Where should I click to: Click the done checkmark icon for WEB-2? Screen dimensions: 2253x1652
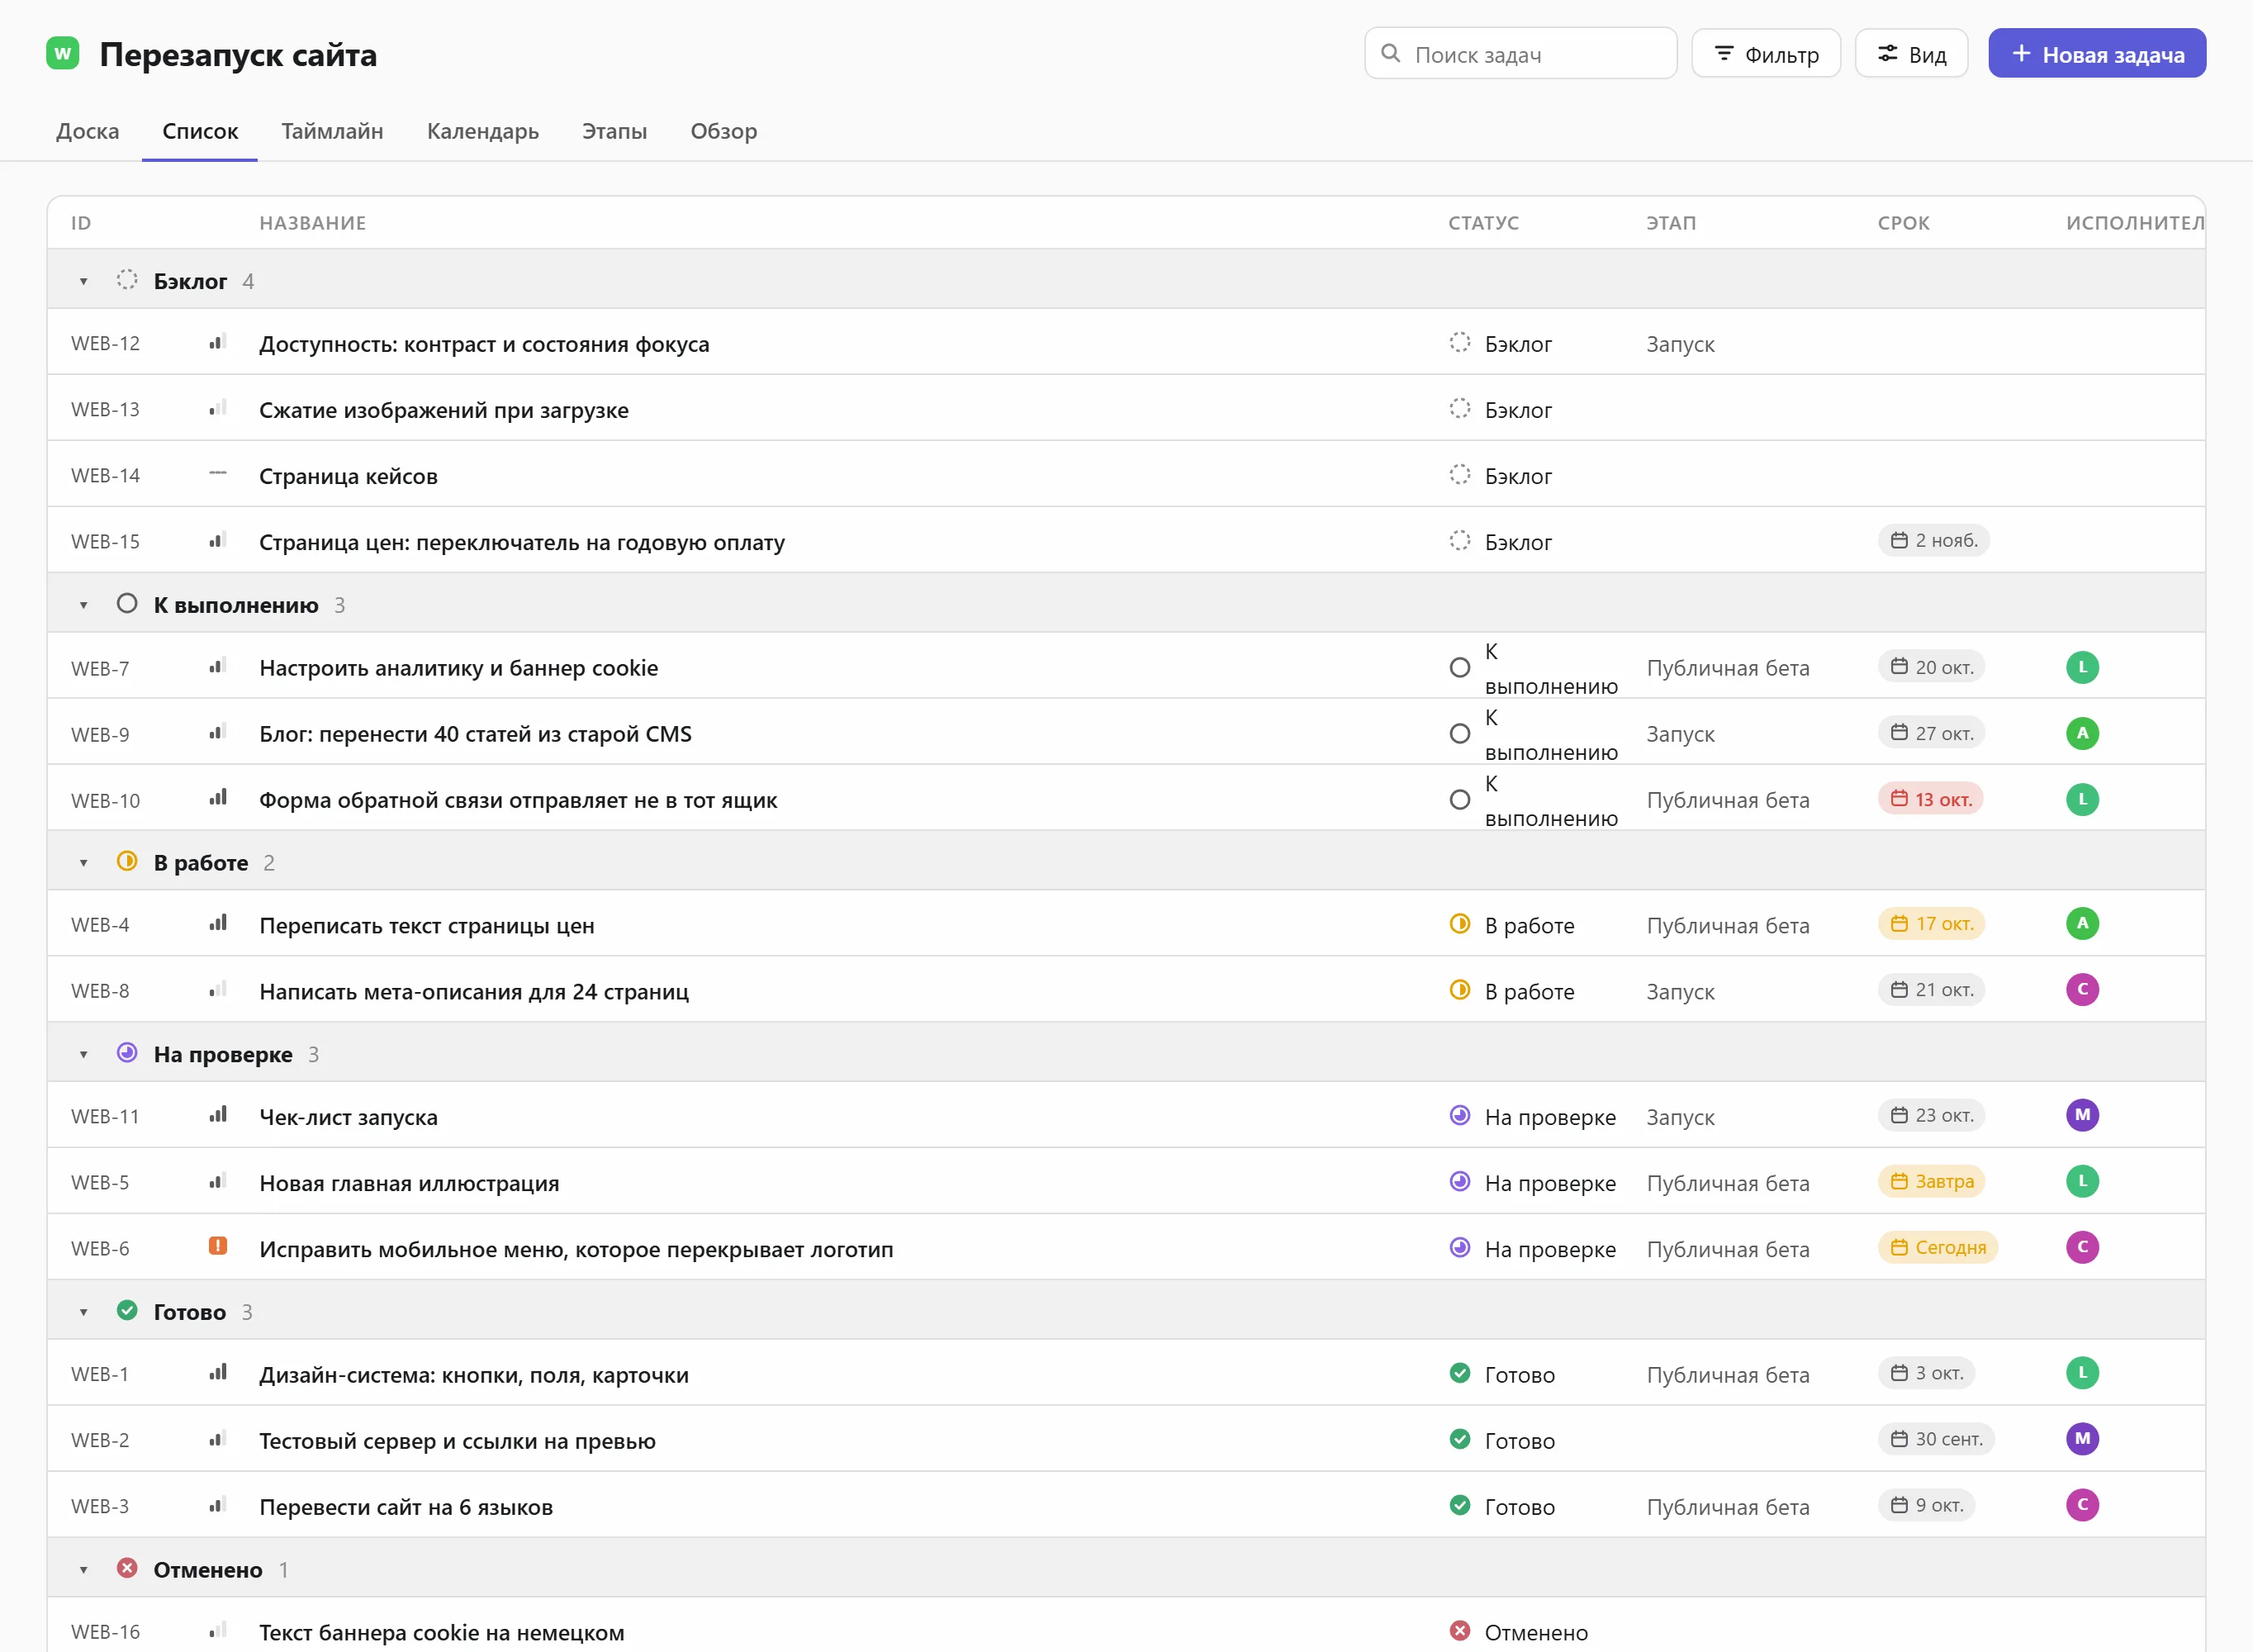(x=1459, y=1439)
